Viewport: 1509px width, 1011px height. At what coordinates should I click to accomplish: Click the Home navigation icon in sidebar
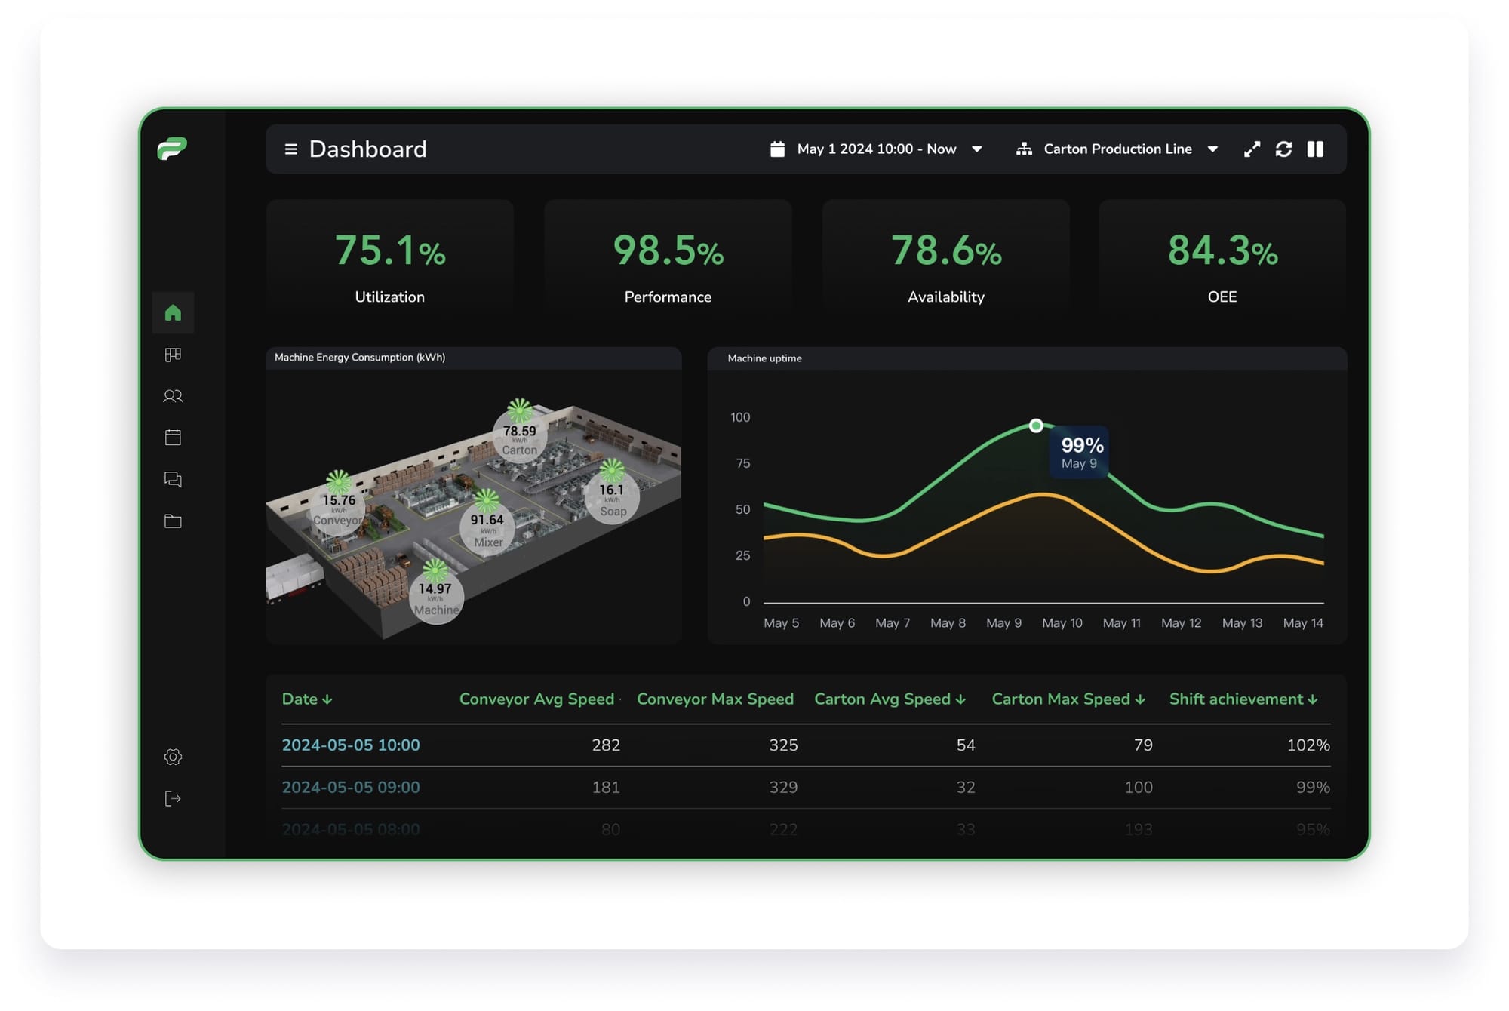point(173,312)
